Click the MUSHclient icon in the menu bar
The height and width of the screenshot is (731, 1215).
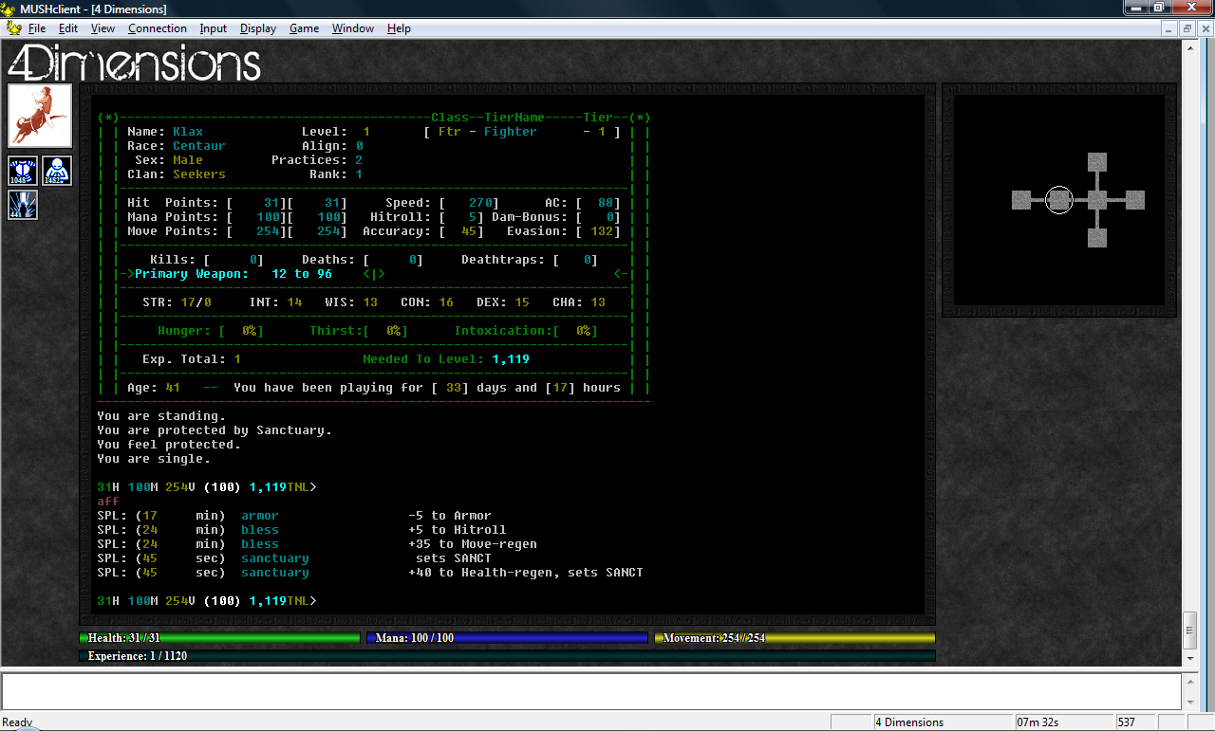(14, 28)
